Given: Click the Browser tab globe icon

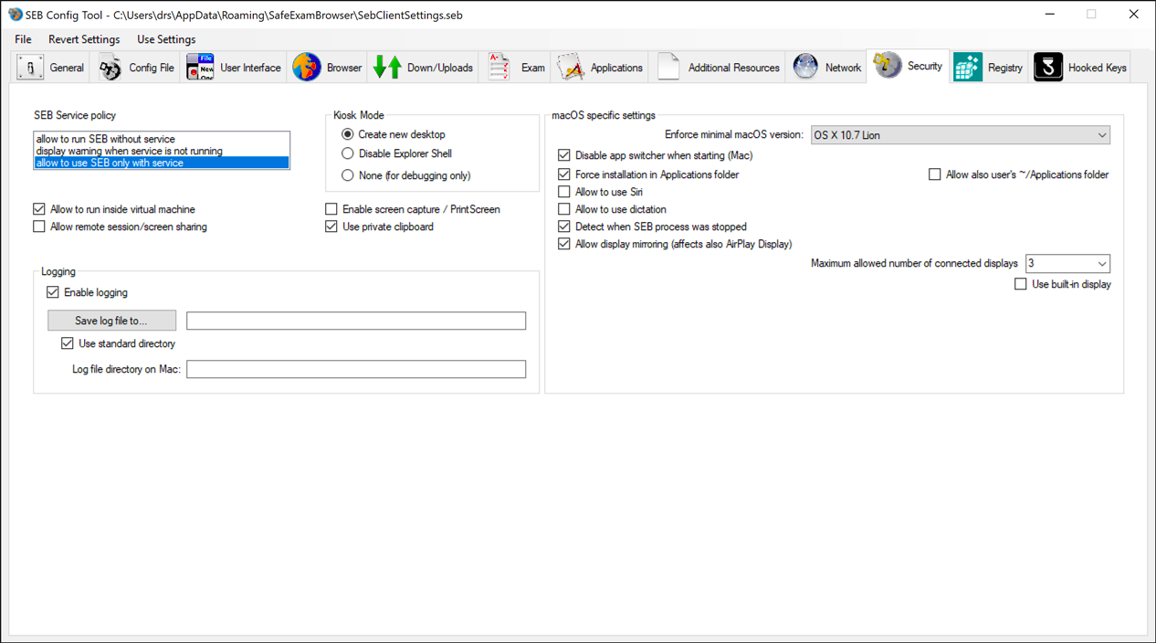Looking at the screenshot, I should [x=307, y=68].
